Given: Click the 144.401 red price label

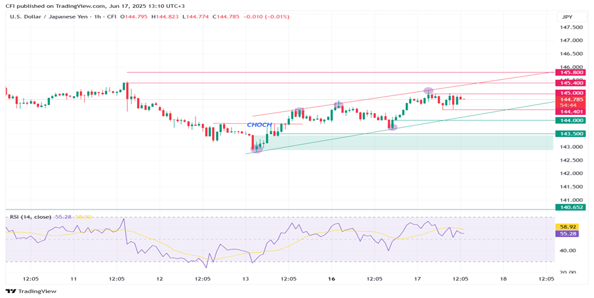Looking at the screenshot, I should pos(570,111).
